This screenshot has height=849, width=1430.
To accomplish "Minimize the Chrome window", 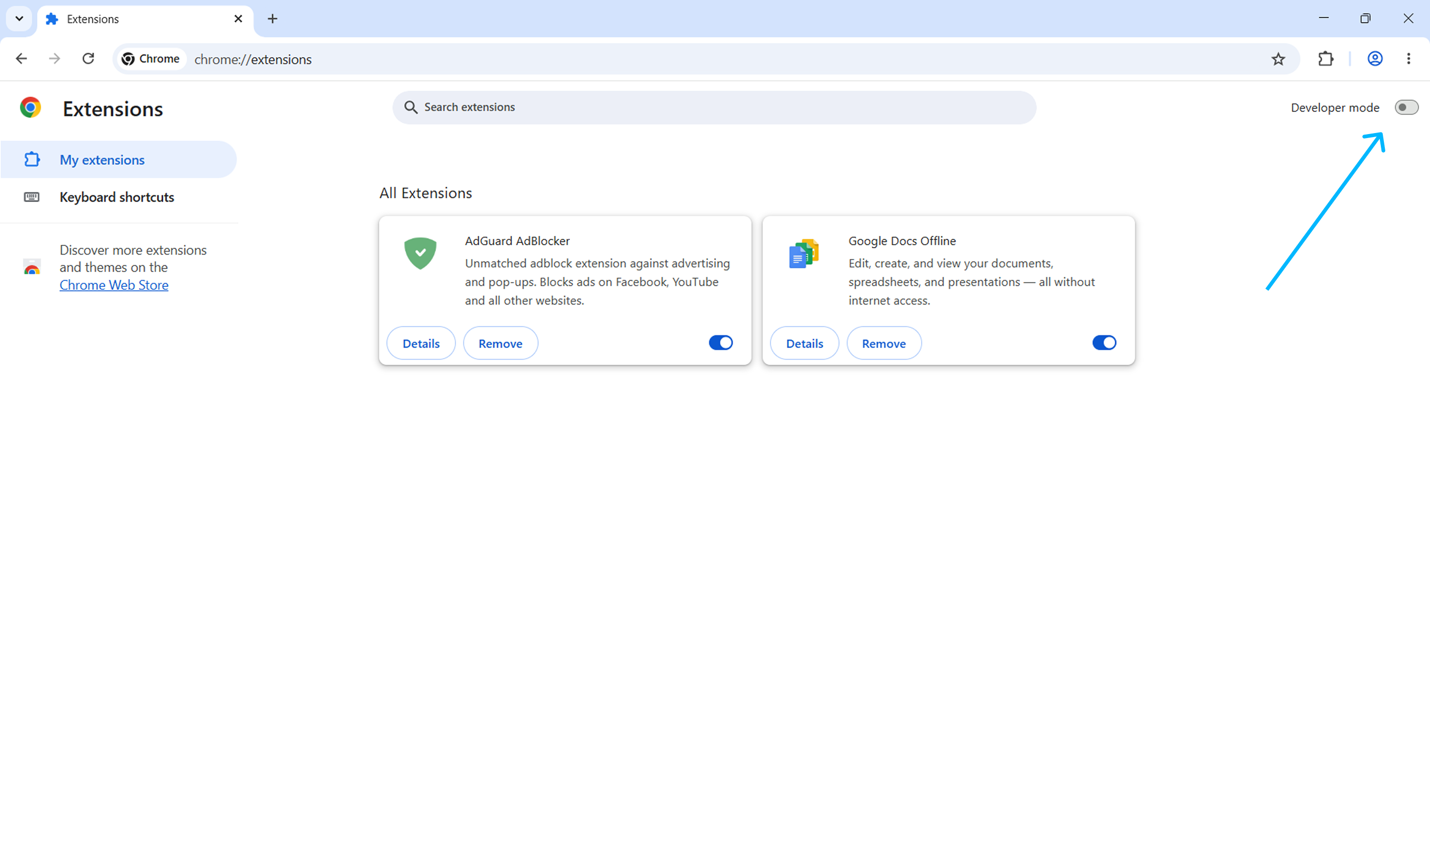I will coord(1324,18).
